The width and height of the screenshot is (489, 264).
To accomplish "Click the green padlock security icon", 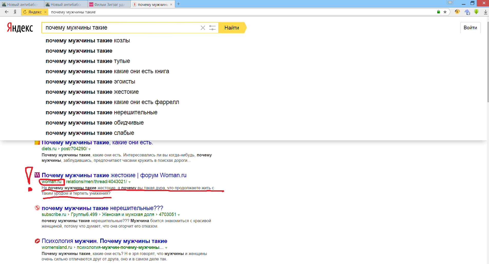I will click(x=438, y=12).
